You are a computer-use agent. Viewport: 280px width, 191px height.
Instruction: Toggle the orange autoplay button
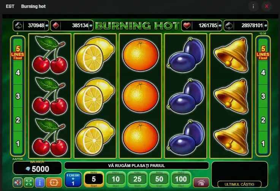[x=54, y=182]
